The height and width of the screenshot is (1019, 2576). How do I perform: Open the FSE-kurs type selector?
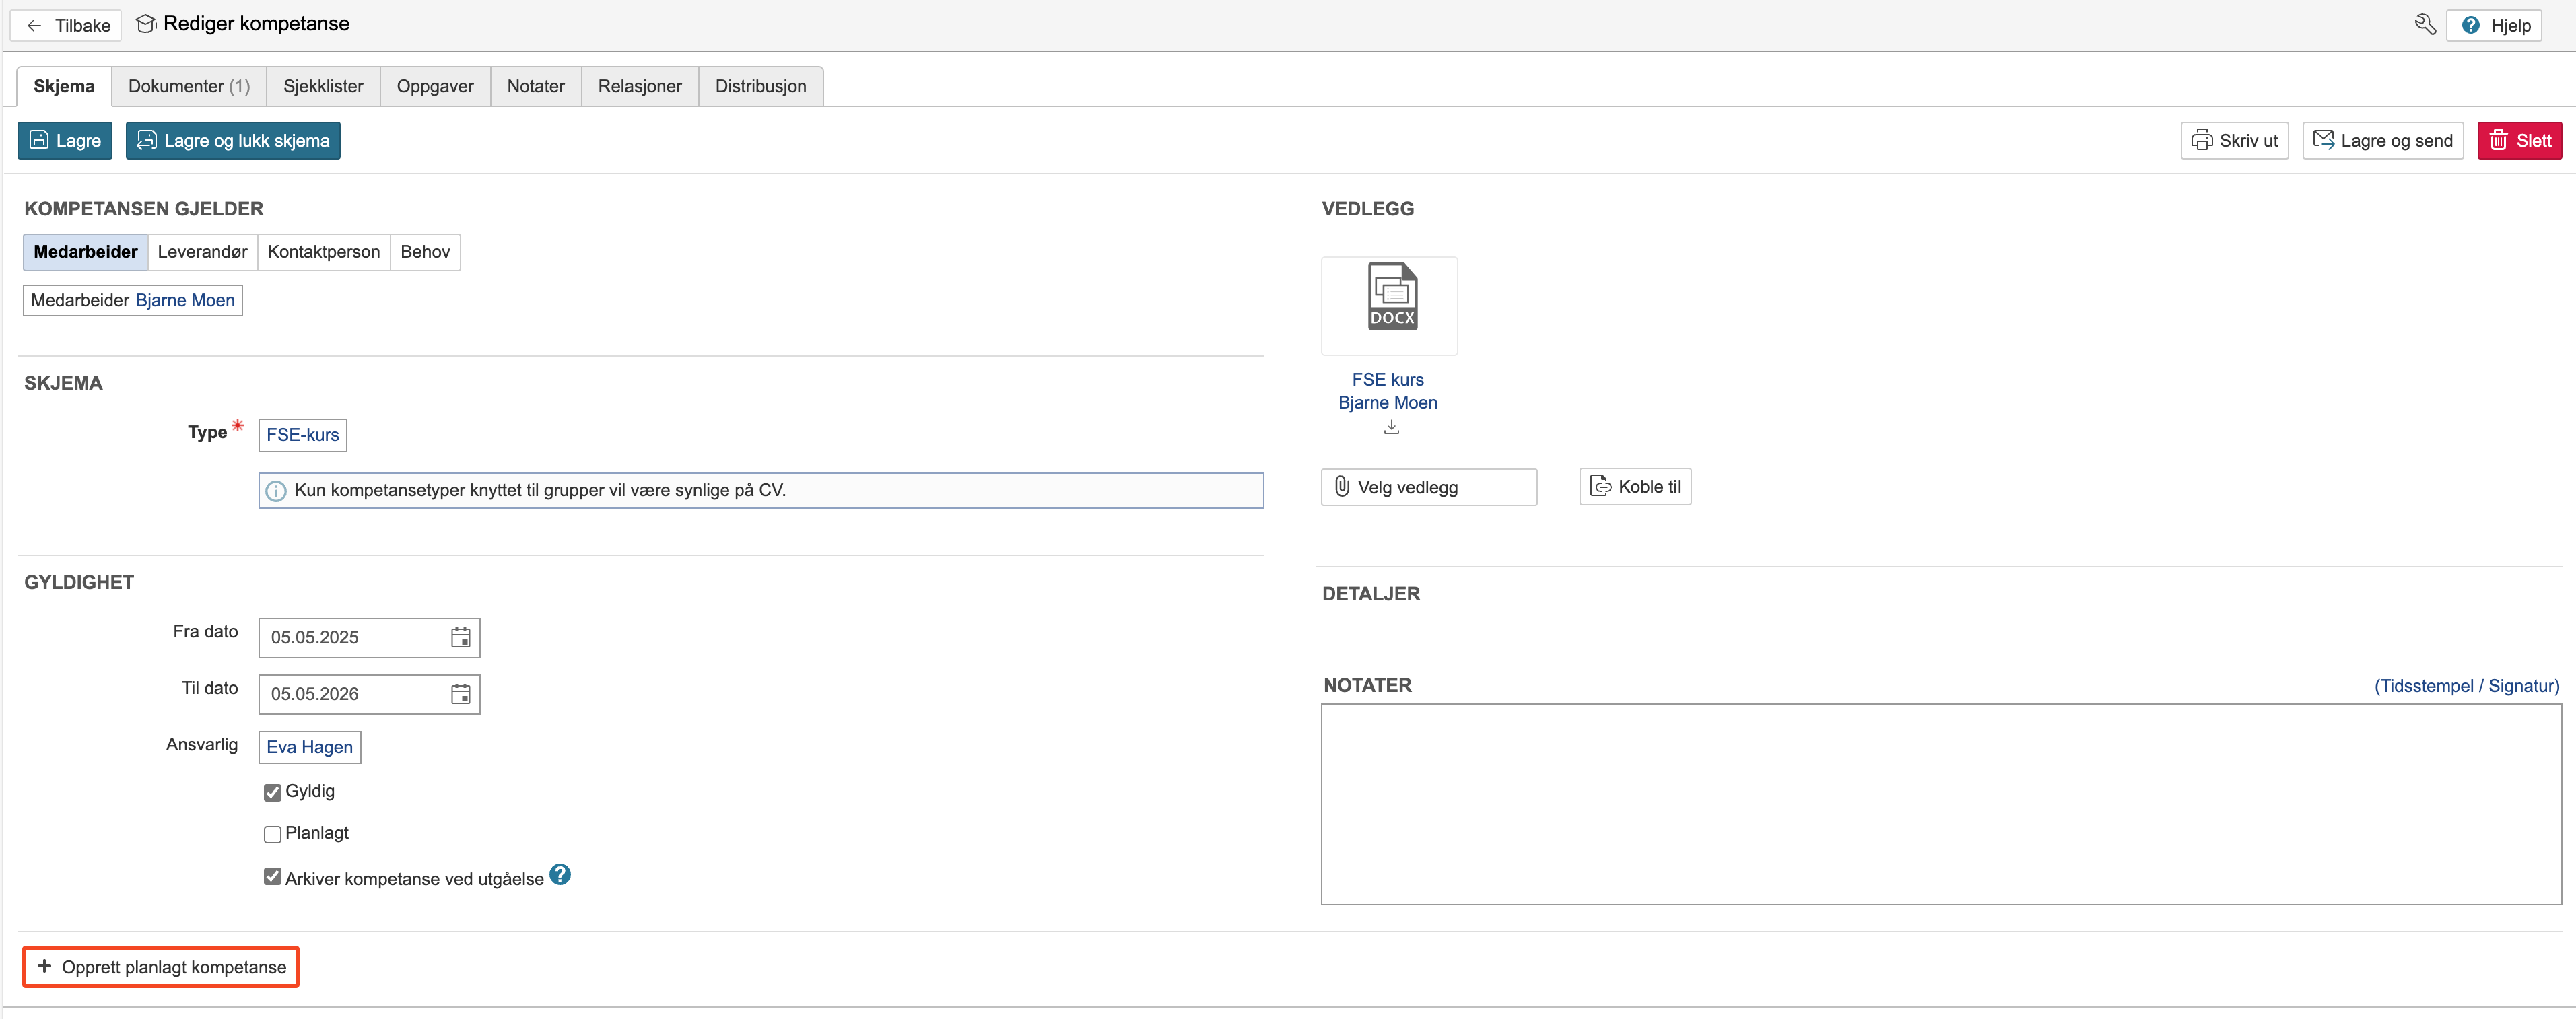click(302, 435)
